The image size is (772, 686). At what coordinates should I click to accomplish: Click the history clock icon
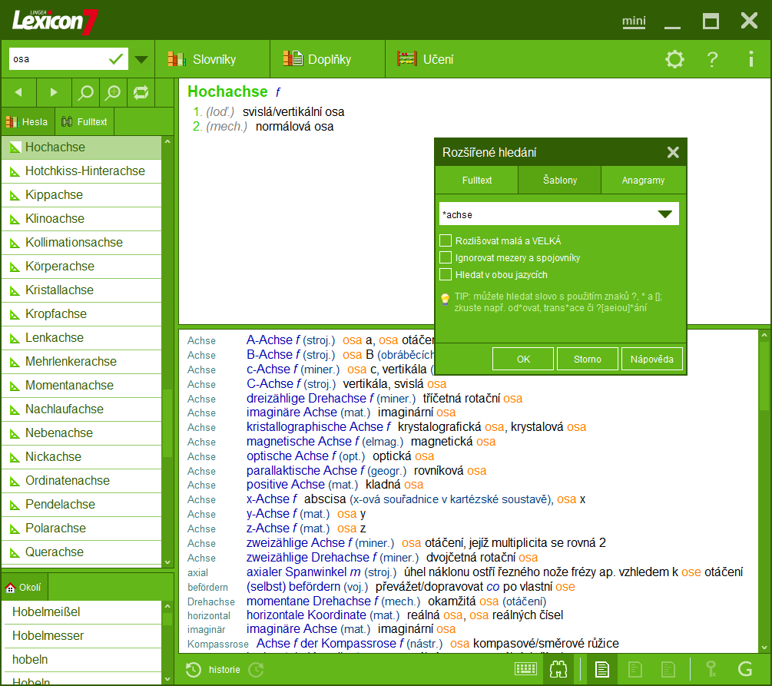tap(194, 670)
